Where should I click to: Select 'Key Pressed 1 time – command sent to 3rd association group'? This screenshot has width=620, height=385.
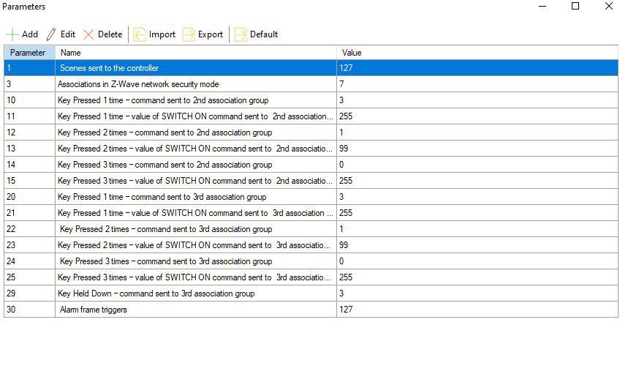coord(162,197)
